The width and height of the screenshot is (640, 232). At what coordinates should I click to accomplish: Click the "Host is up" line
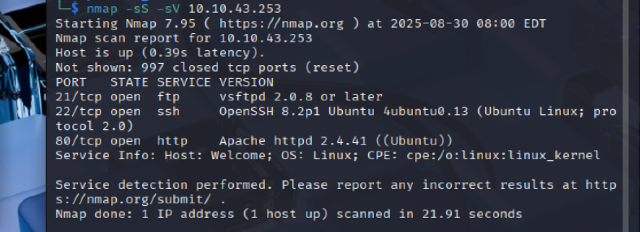tap(160, 53)
